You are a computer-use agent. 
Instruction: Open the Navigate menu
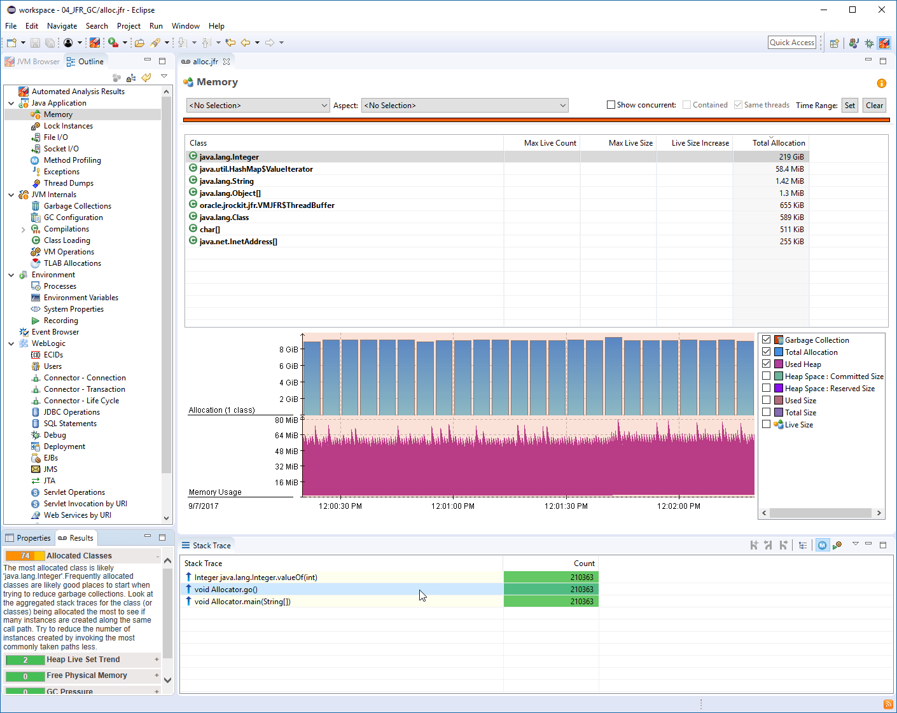point(62,26)
